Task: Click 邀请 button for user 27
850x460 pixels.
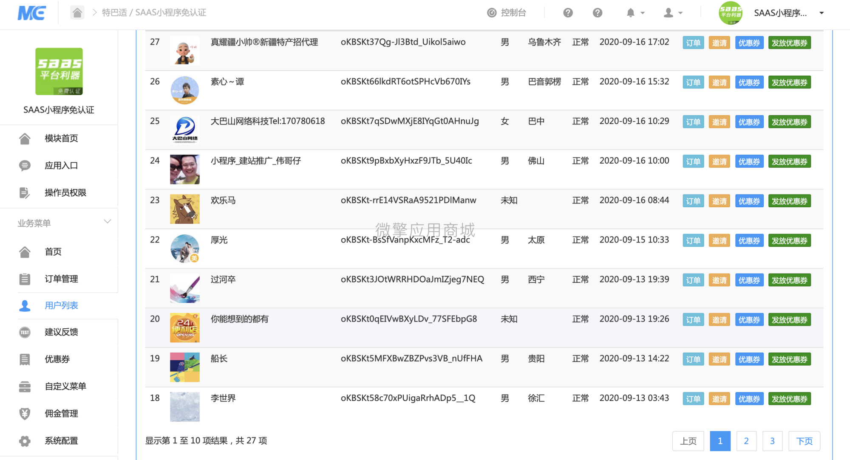Action: tap(720, 43)
